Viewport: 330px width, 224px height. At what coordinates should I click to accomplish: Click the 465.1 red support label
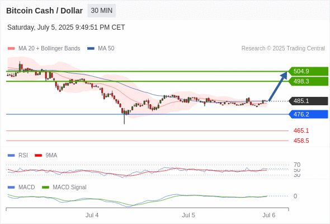coord(301,130)
